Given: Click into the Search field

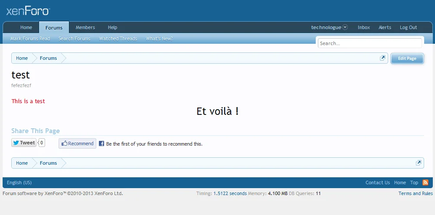Looking at the screenshot, I should click(370, 43).
